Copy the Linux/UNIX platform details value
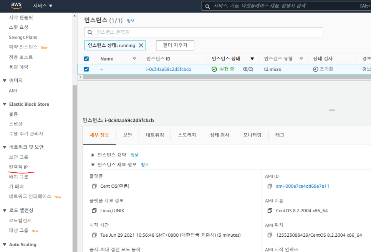The image size is (371, 252). click(x=94, y=211)
